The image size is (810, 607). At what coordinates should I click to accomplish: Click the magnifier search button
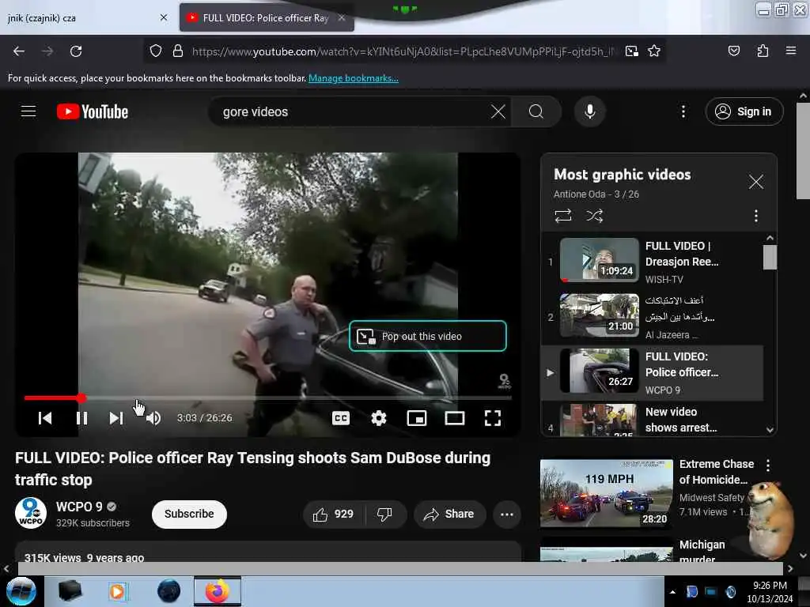[x=536, y=111]
